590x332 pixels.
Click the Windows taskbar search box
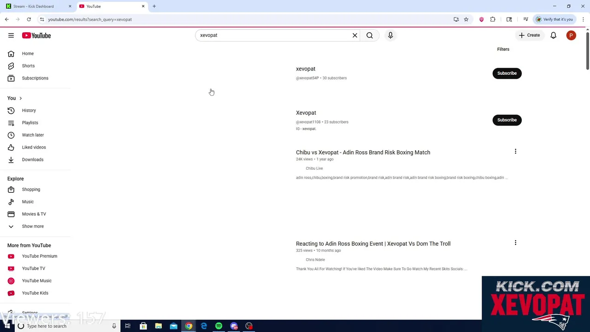coord(67,326)
